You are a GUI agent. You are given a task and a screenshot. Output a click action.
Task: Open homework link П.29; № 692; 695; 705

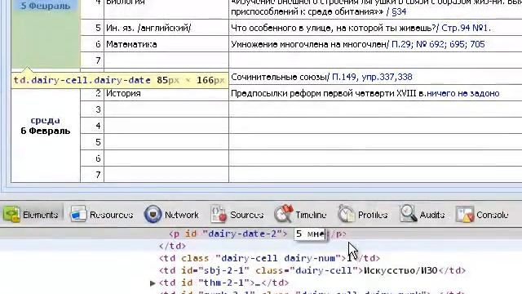tap(438, 44)
